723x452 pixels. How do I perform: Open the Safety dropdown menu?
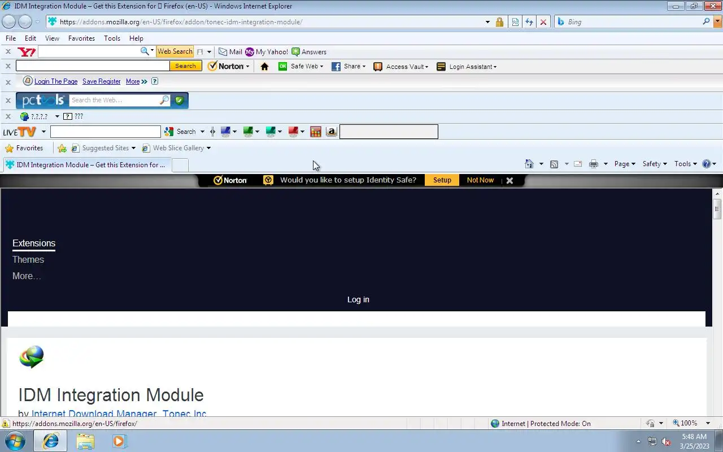click(655, 164)
